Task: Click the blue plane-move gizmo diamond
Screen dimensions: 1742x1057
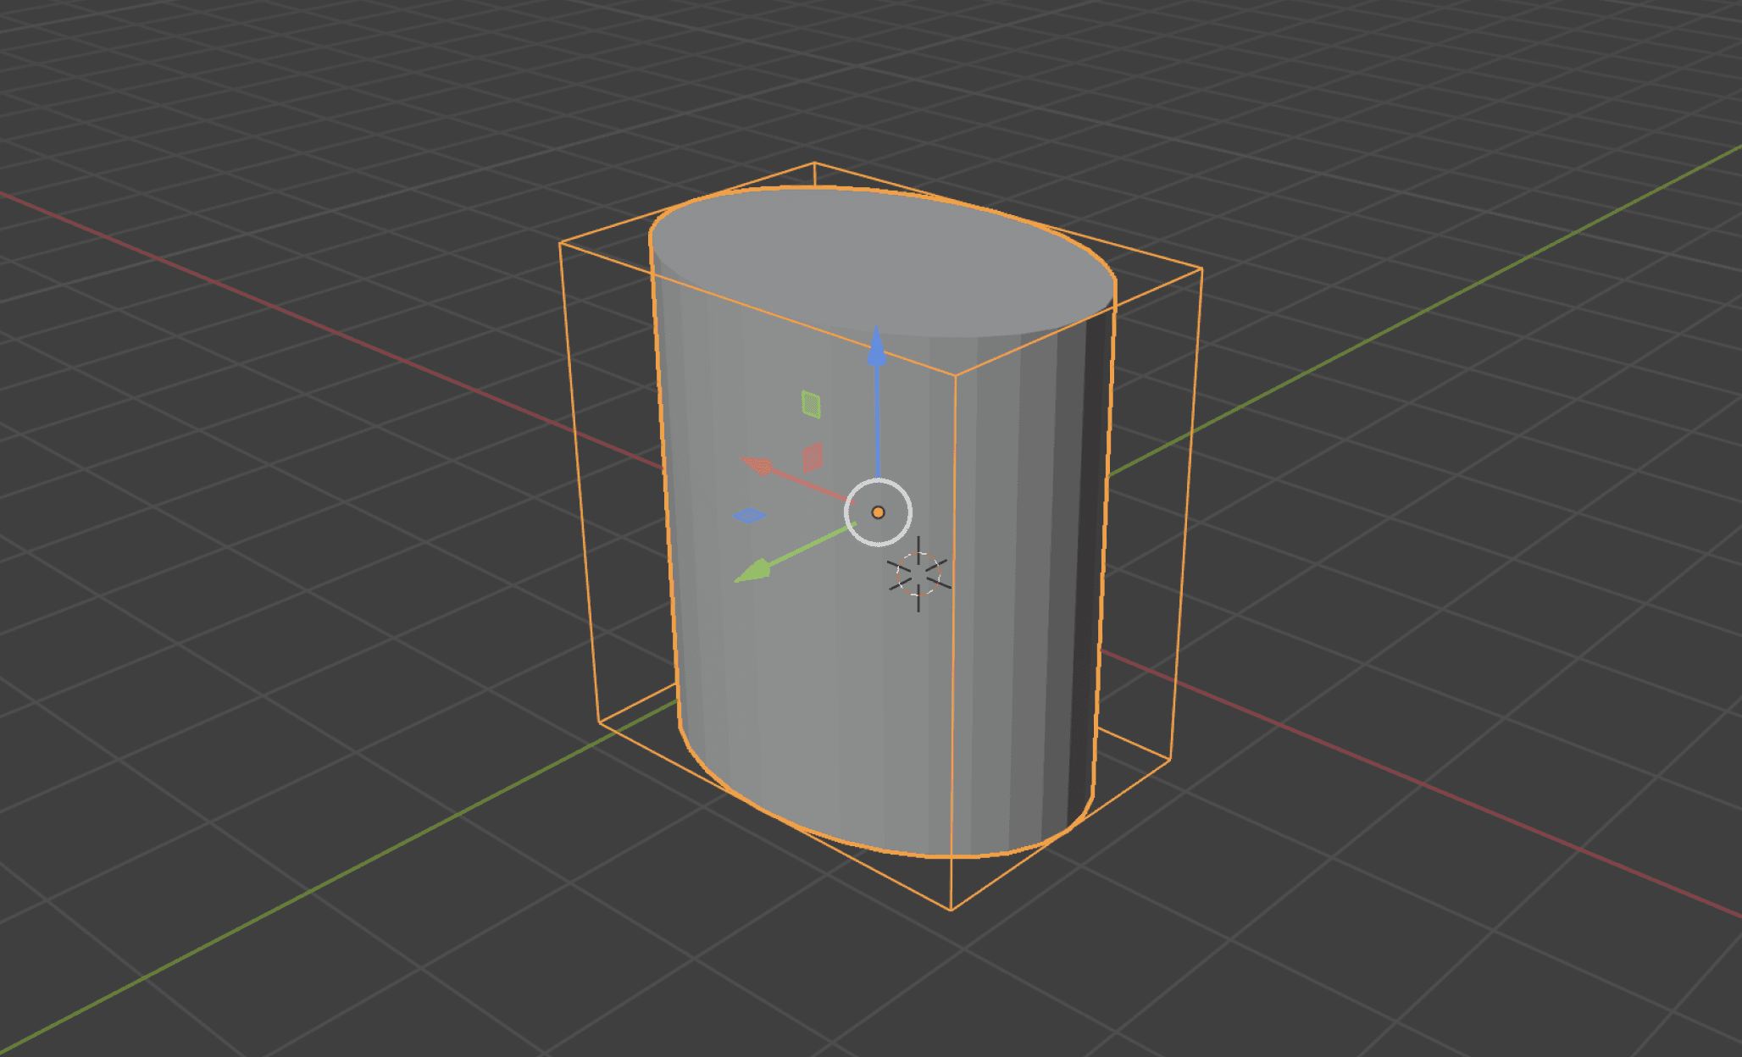Action: tap(749, 515)
